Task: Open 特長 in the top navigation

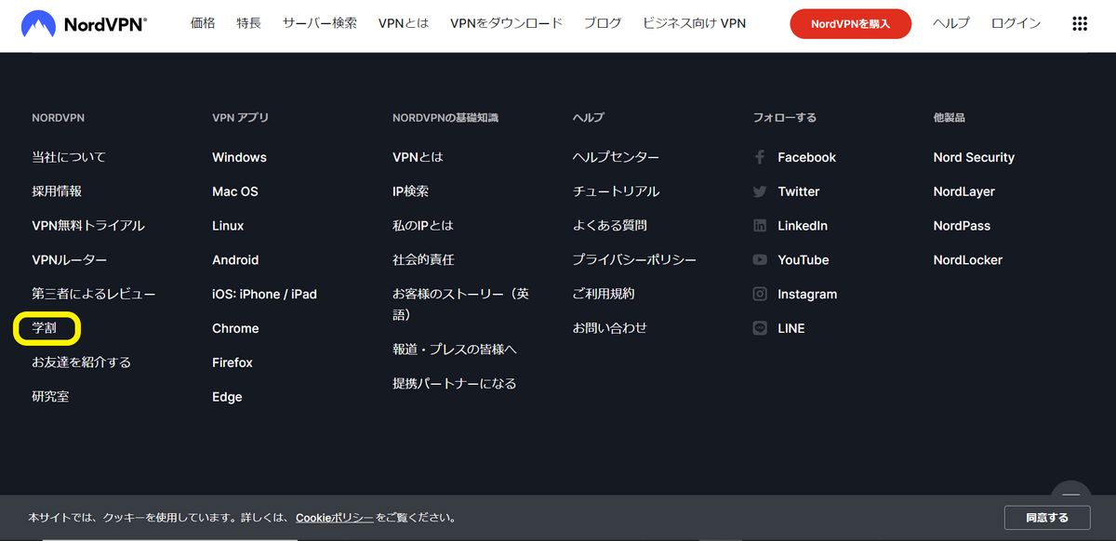Action: (248, 23)
